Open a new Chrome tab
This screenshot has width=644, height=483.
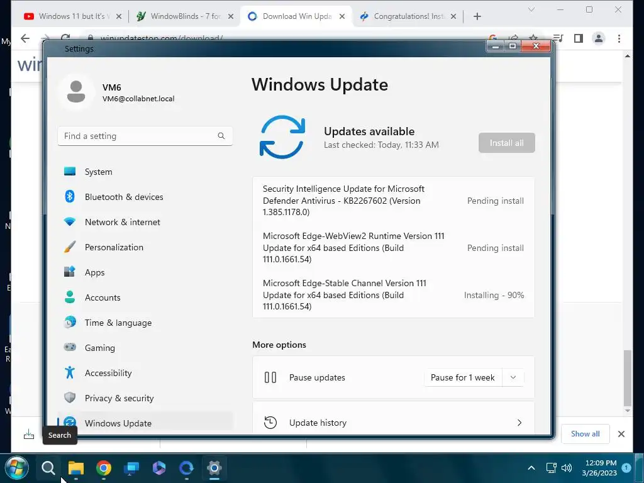click(x=477, y=16)
